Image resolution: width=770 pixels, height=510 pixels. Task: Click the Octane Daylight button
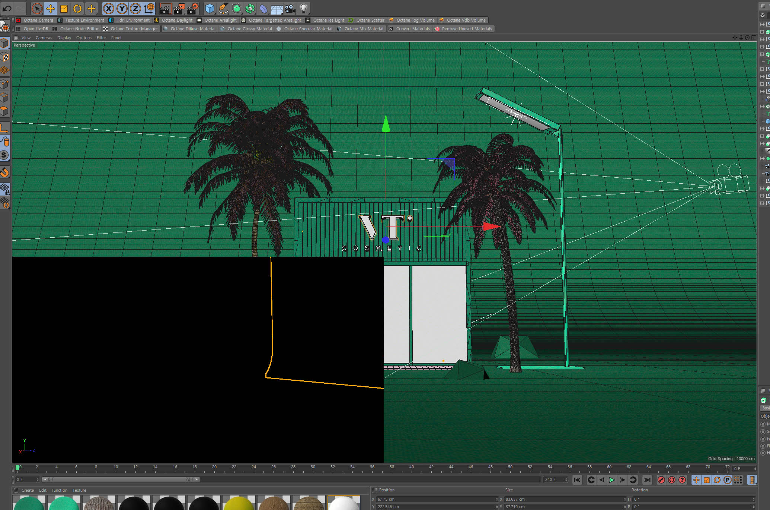[173, 20]
